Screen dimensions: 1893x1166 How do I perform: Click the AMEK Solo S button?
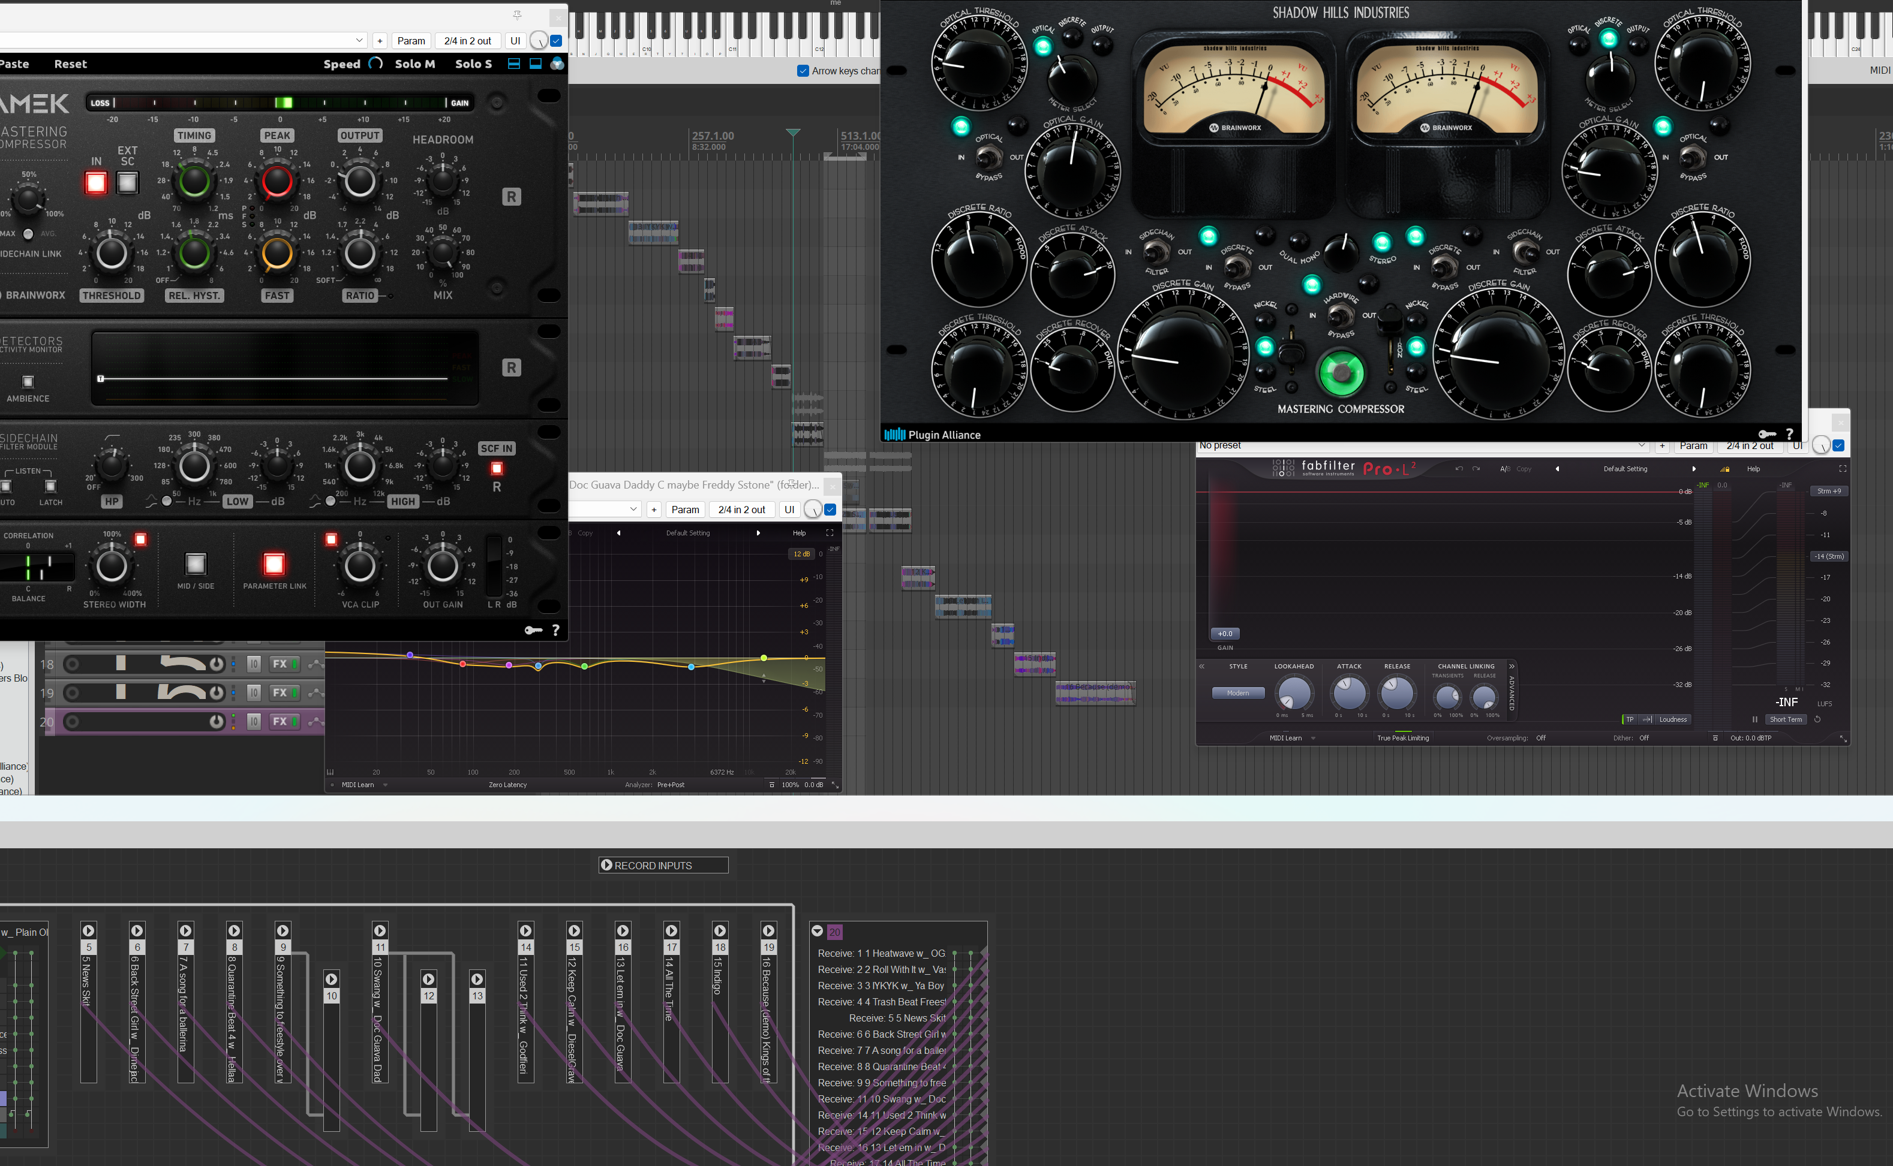474,64
